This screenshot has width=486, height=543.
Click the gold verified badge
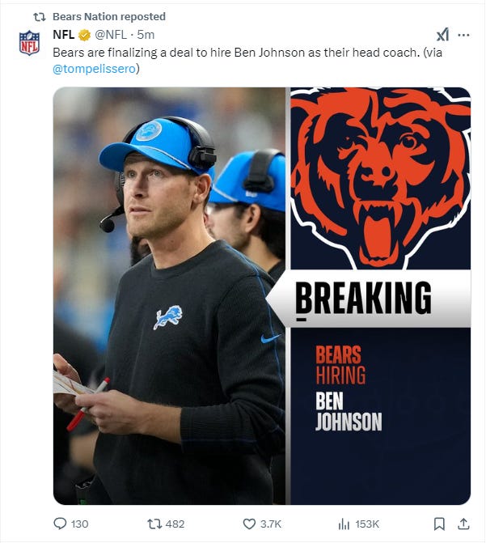[x=84, y=35]
